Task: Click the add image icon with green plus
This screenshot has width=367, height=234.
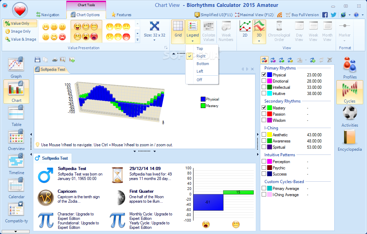Action: point(72,60)
